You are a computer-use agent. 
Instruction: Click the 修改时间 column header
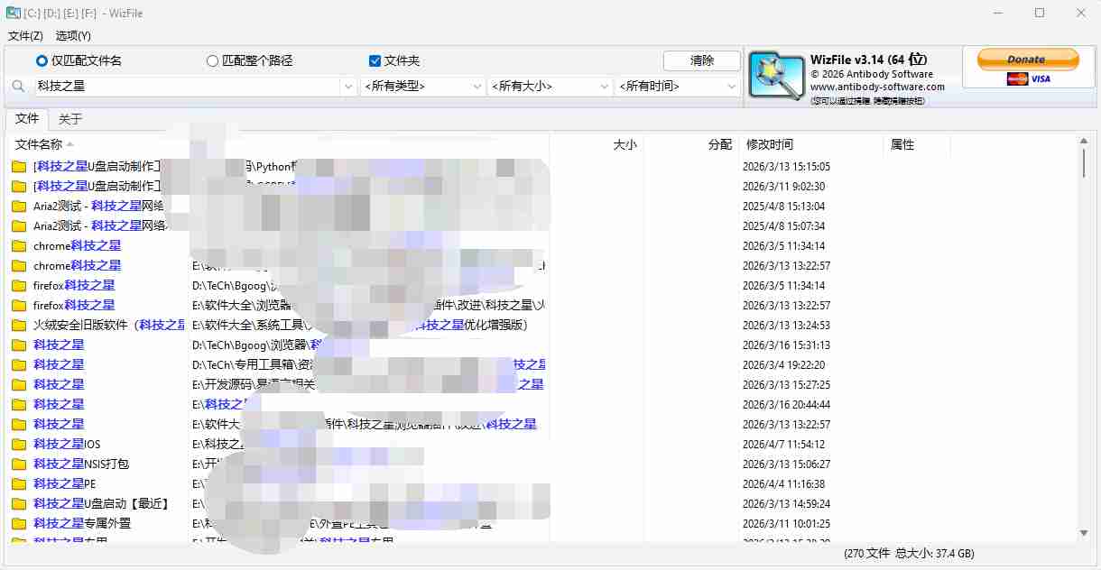[769, 144]
